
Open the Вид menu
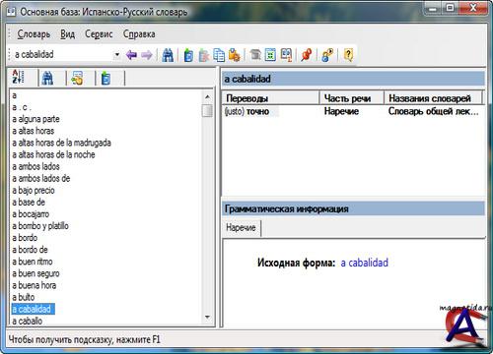67,33
